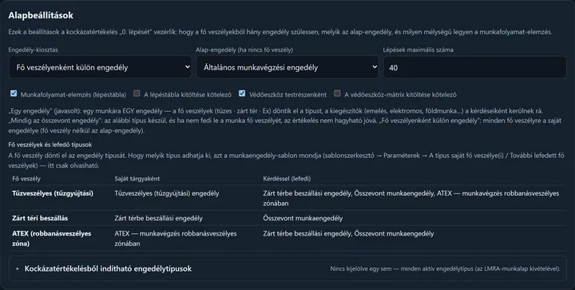Click the Engedély-kiosztás label
The height and width of the screenshot is (290, 575).
click(33, 50)
